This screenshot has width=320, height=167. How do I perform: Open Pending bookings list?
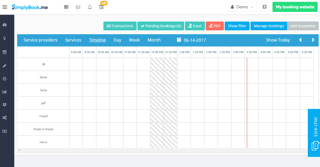coord(161,26)
